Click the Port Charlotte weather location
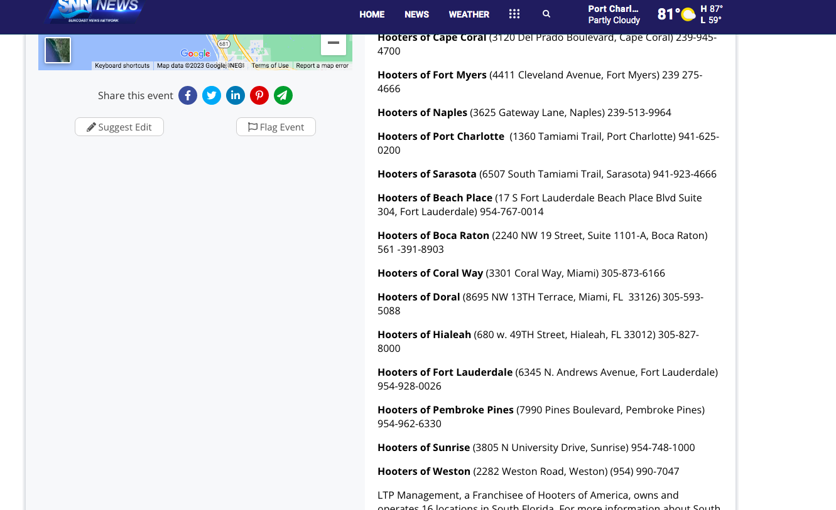 tap(613, 9)
